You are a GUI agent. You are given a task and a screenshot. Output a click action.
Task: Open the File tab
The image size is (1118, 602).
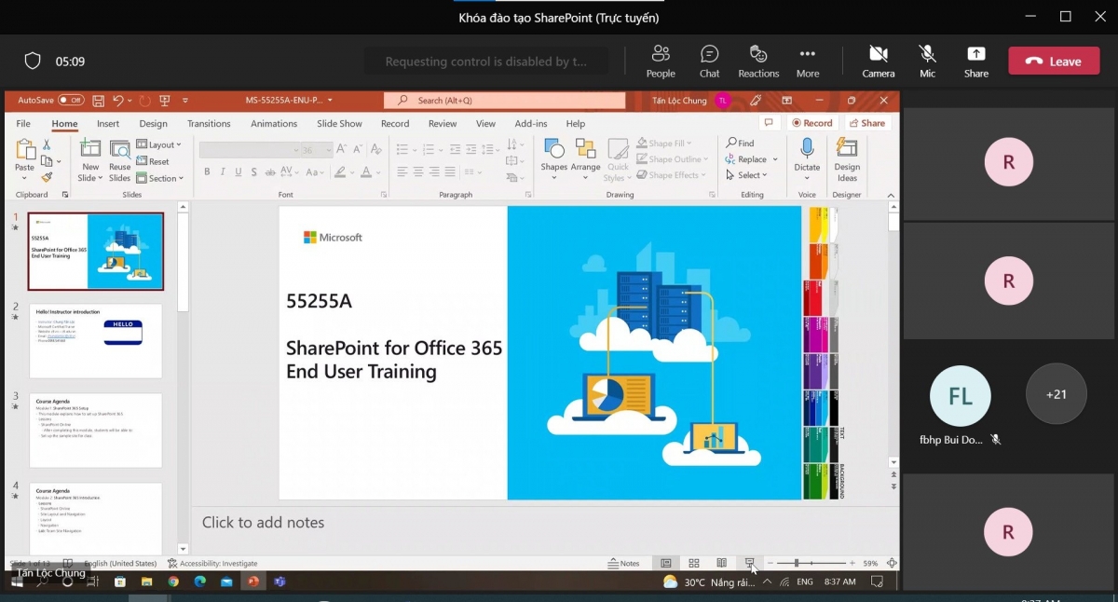[x=23, y=123]
